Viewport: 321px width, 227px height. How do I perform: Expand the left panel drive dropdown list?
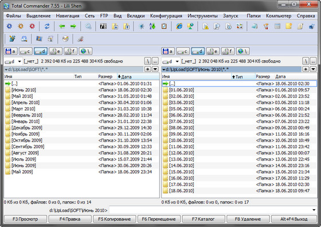pyautogui.click(x=19, y=61)
